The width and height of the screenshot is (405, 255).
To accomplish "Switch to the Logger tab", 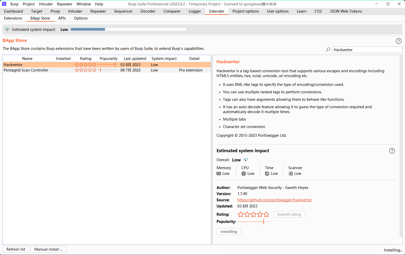I will click(195, 11).
